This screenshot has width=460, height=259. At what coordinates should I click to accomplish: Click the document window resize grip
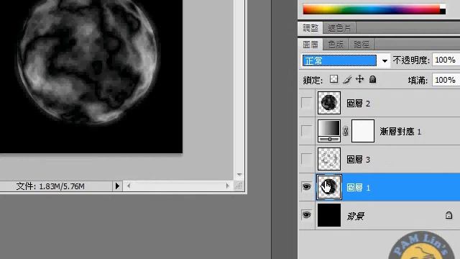coord(239,186)
